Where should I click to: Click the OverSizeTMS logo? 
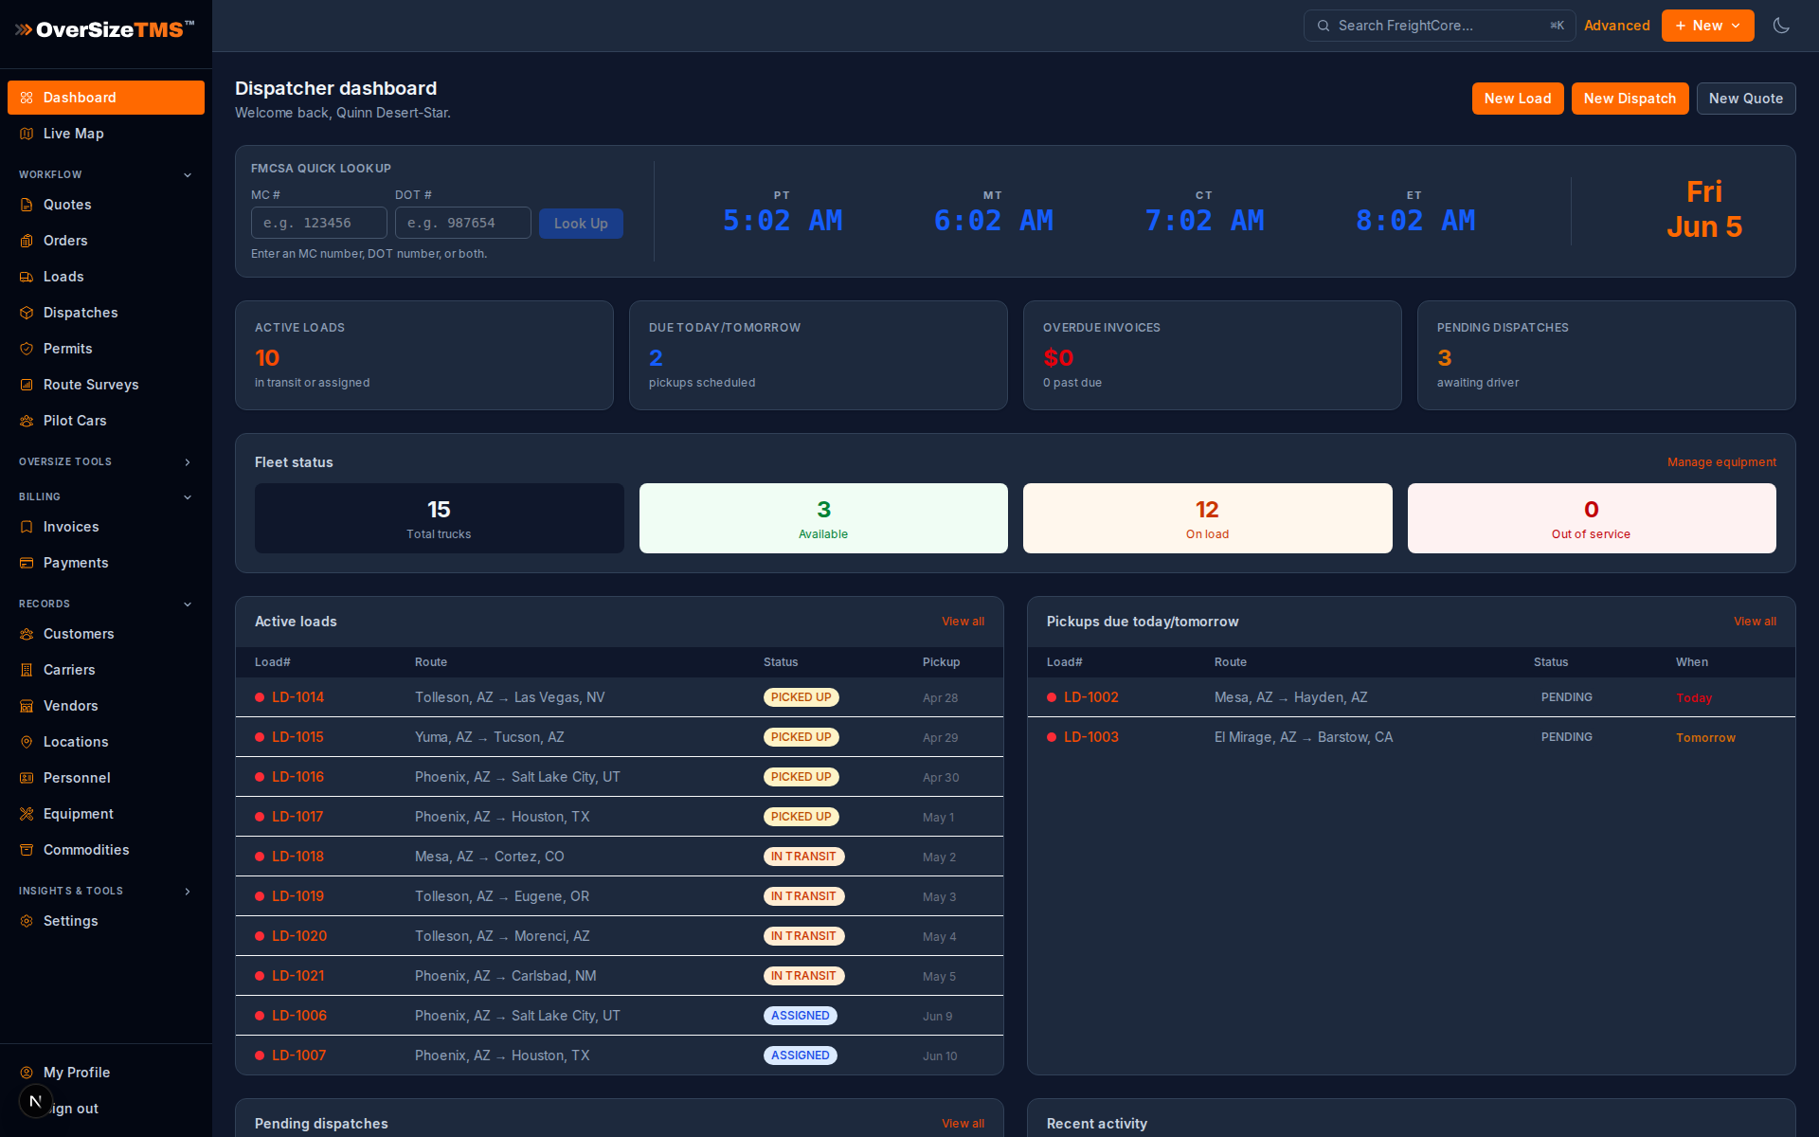[x=105, y=29]
